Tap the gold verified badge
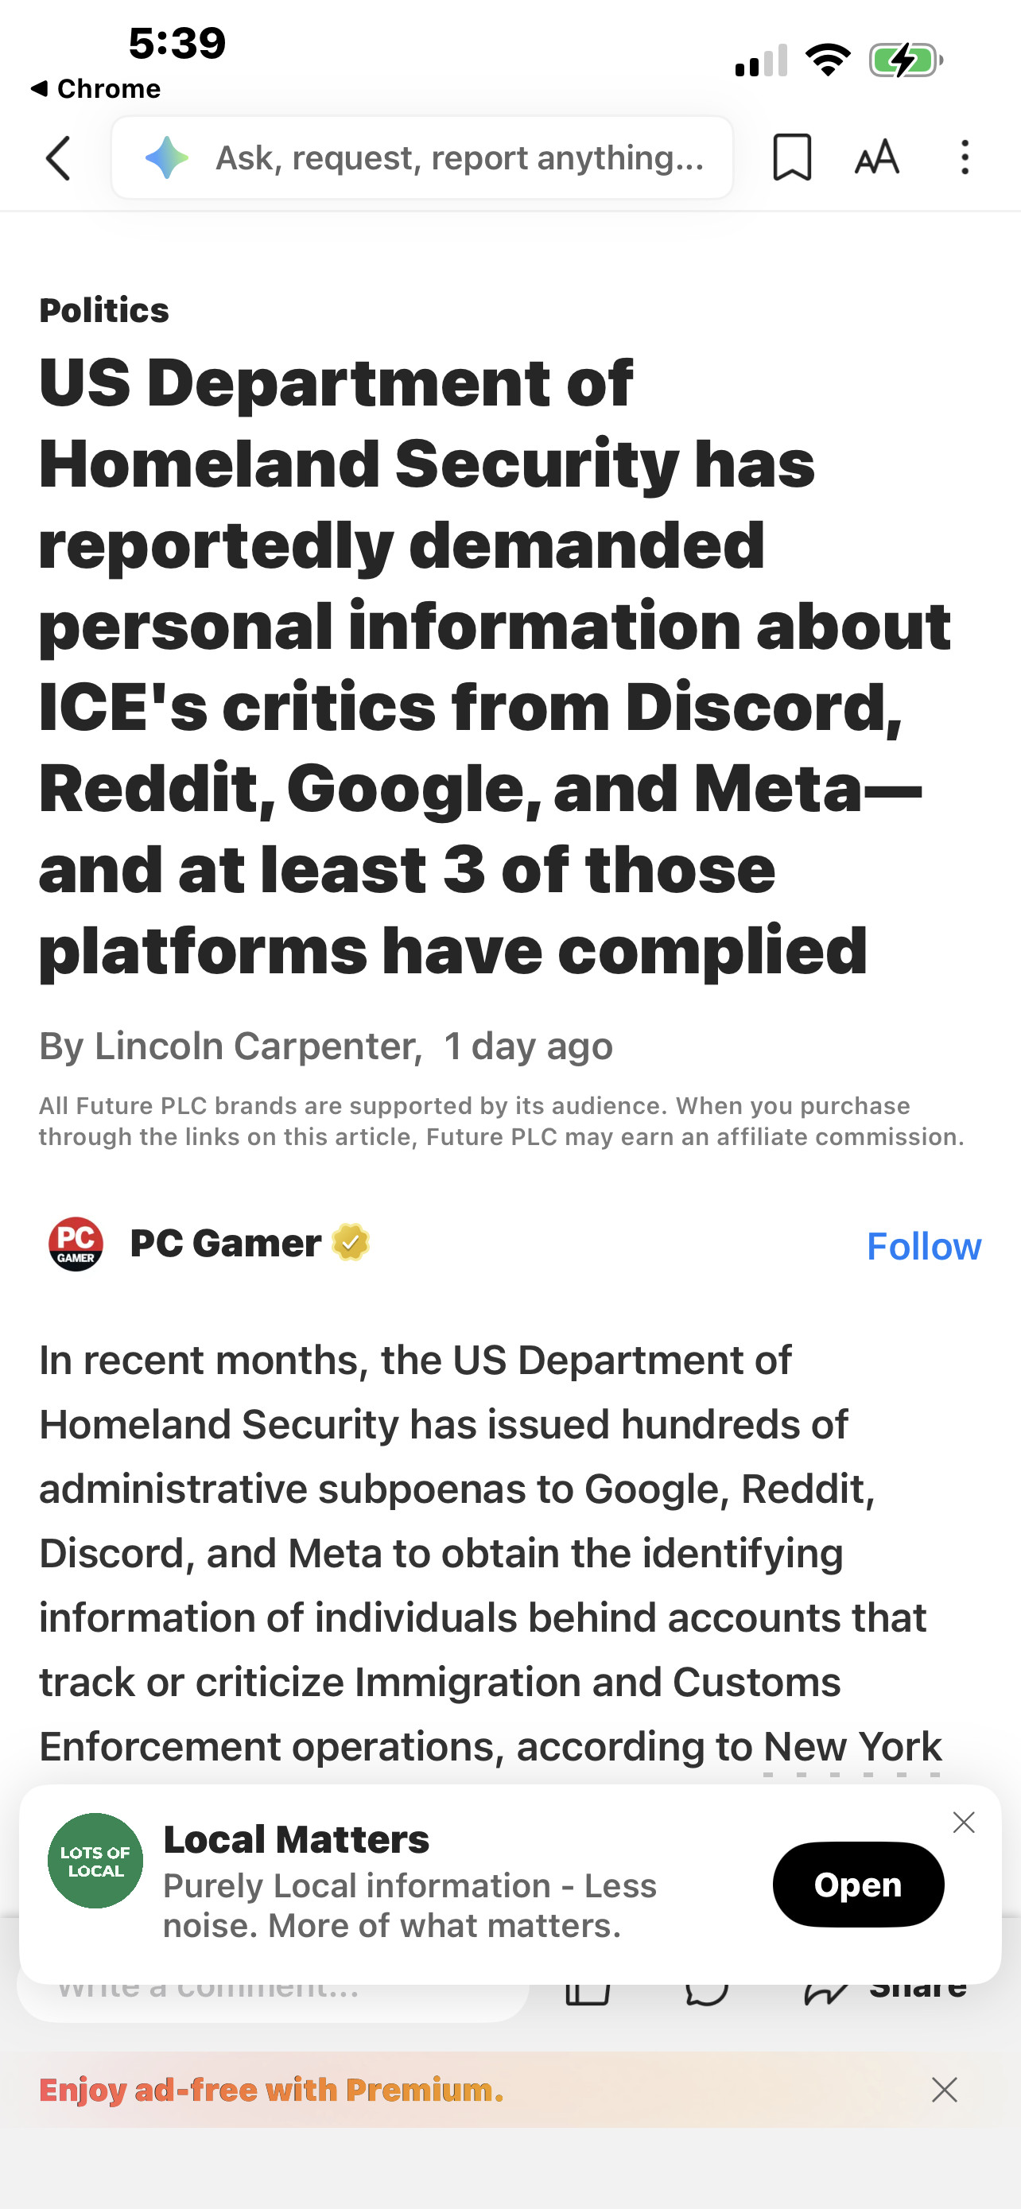1021x2209 pixels. click(x=351, y=1243)
